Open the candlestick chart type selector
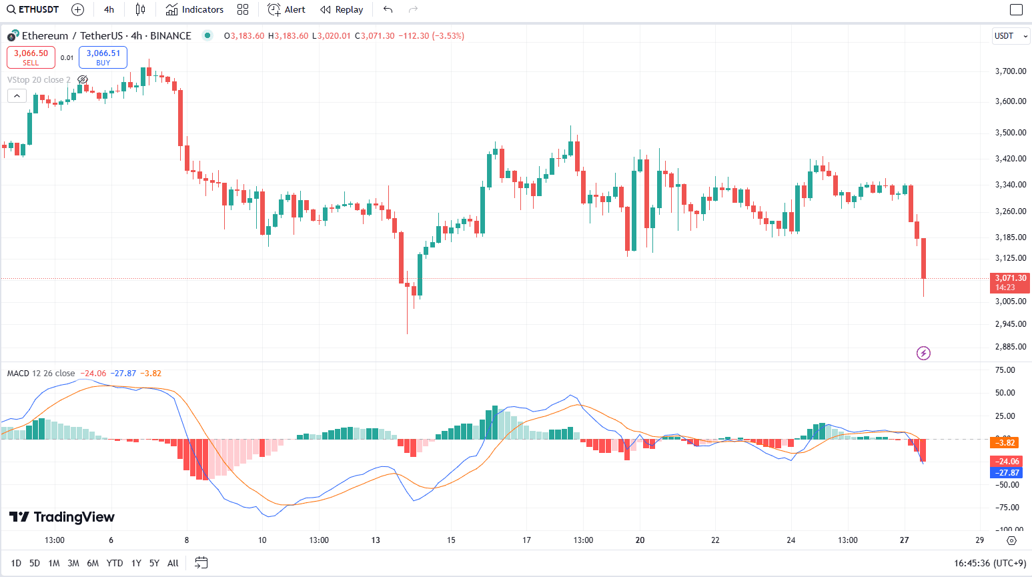This screenshot has width=1032, height=577. [140, 9]
